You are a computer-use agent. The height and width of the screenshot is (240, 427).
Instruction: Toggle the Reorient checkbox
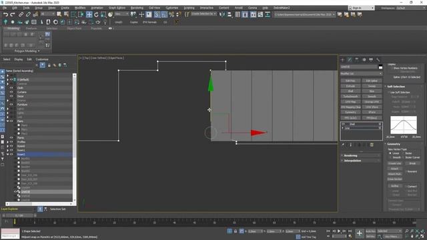click(x=406, y=171)
